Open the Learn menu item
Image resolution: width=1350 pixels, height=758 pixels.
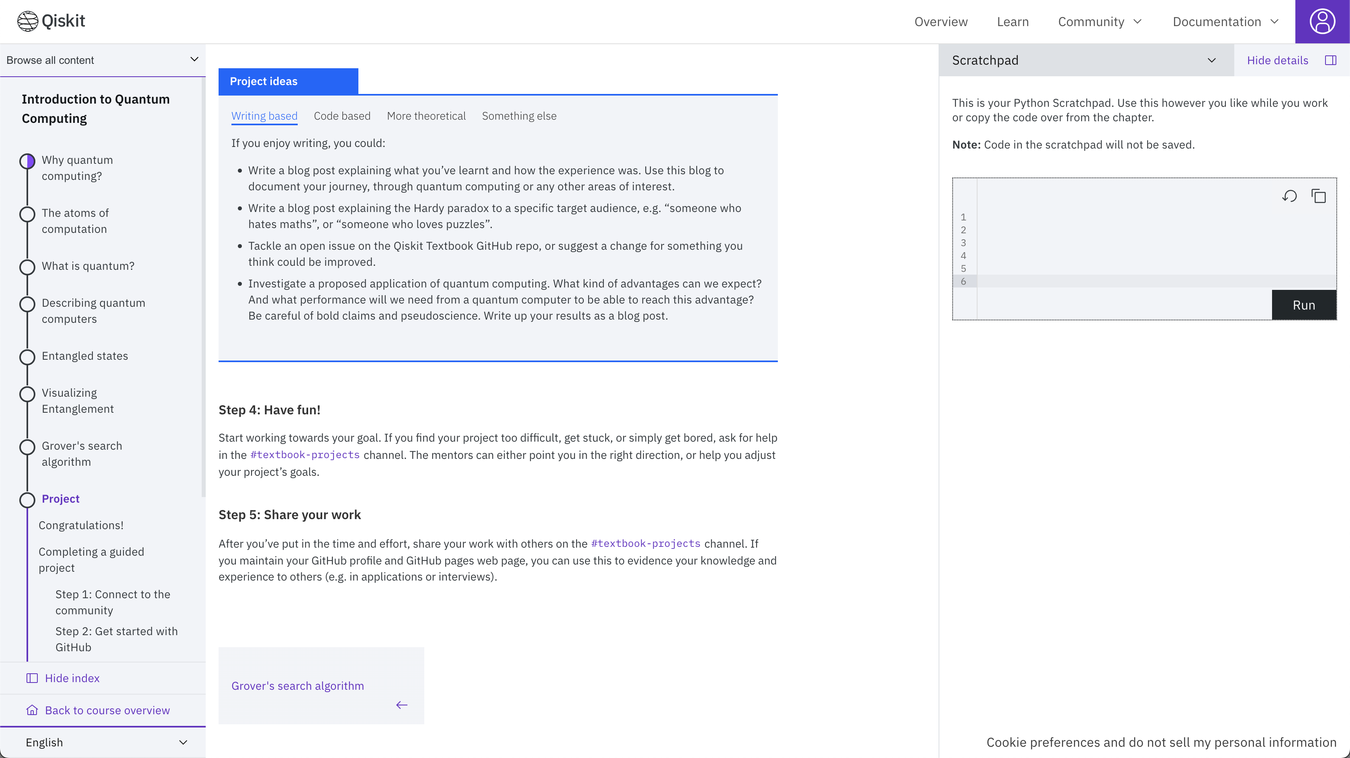point(1012,21)
